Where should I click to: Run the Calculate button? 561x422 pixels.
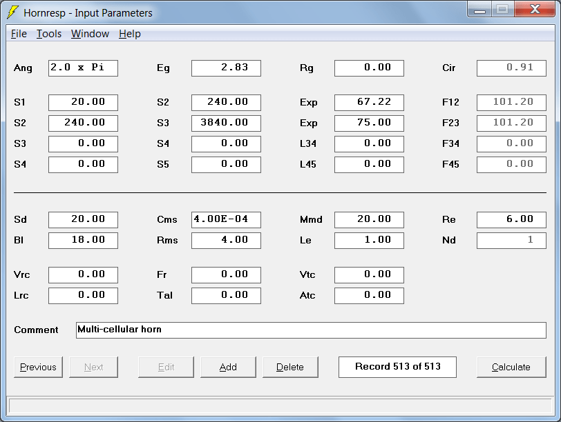tap(511, 367)
